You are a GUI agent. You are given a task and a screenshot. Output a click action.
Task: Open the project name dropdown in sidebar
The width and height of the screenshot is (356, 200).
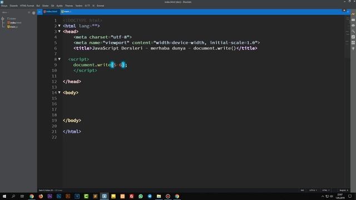pos(5,12)
